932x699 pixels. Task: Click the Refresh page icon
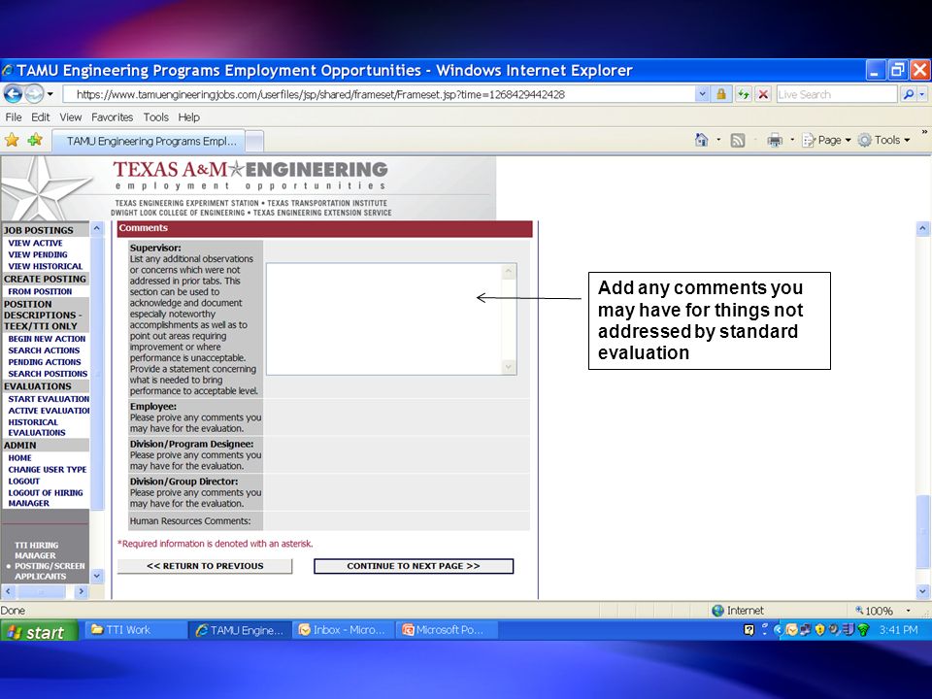tap(743, 94)
